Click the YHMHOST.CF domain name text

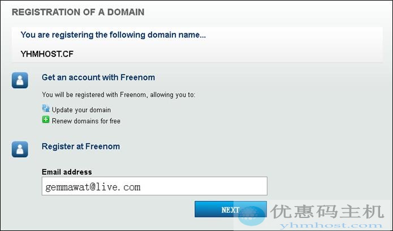tap(47, 54)
